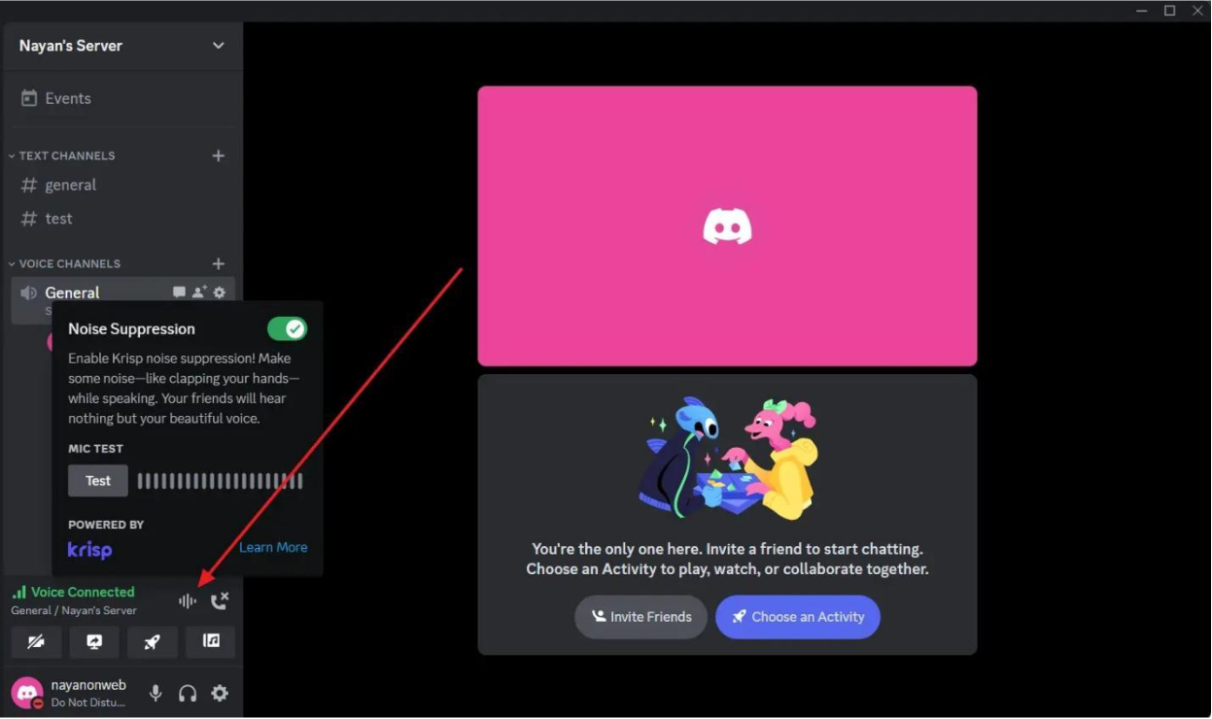1212x719 pixels.
Task: Share your screen icon button
Action: pos(94,642)
